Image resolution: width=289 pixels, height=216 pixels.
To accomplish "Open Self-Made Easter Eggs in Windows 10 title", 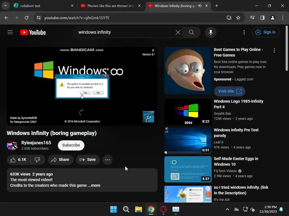I will pyautogui.click(x=236, y=161).
